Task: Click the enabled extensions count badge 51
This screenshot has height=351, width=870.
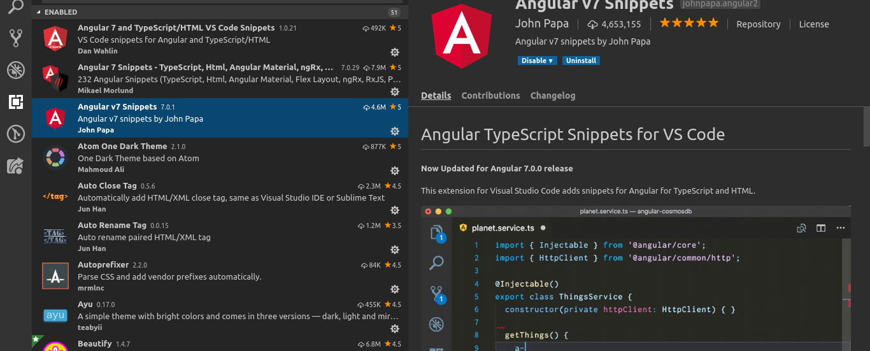Action: (x=394, y=12)
